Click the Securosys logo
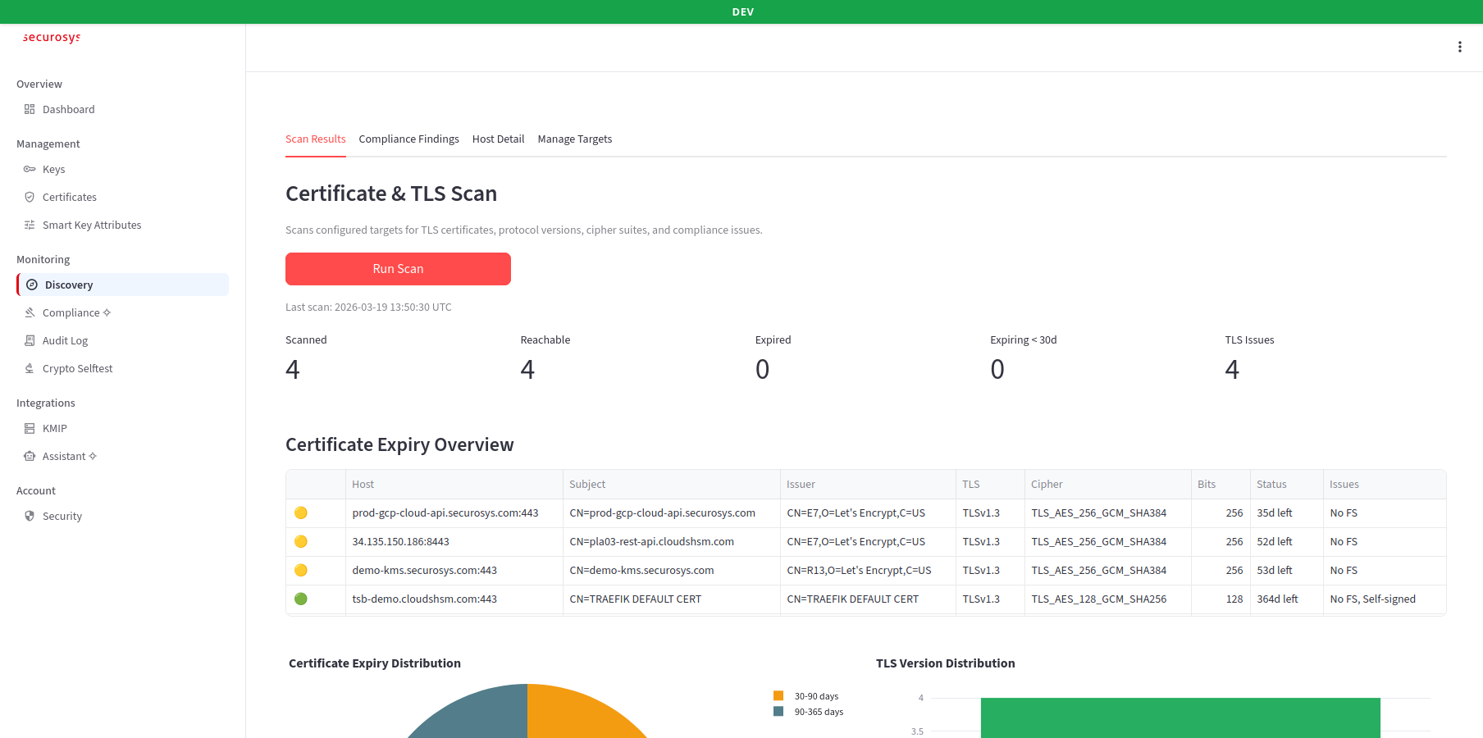This screenshot has height=738, width=1483. click(x=52, y=37)
